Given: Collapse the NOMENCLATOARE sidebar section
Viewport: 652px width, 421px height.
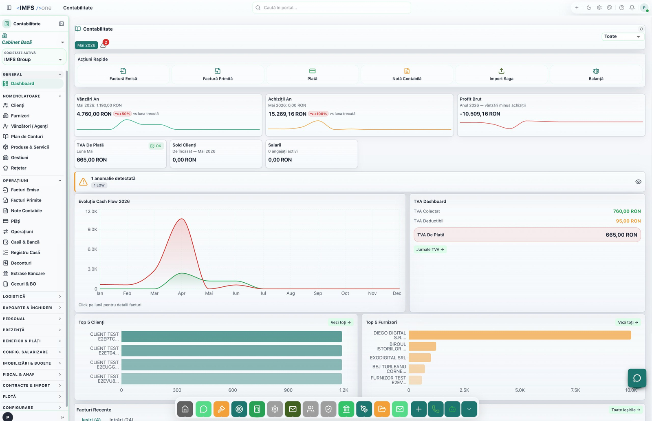Looking at the screenshot, I should click(33, 96).
